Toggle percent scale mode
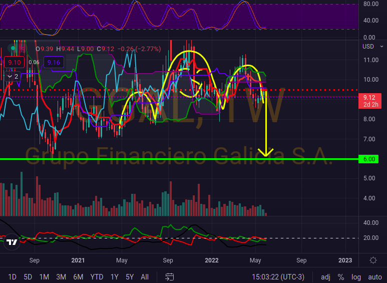Image resolution: width=387 pixels, height=283 pixels. click(341, 276)
